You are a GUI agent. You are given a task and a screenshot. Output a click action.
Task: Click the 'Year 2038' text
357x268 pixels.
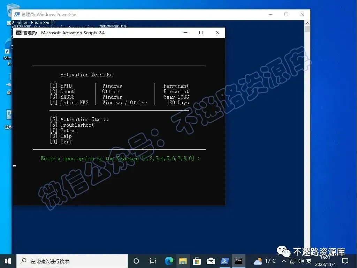pyautogui.click(x=176, y=97)
